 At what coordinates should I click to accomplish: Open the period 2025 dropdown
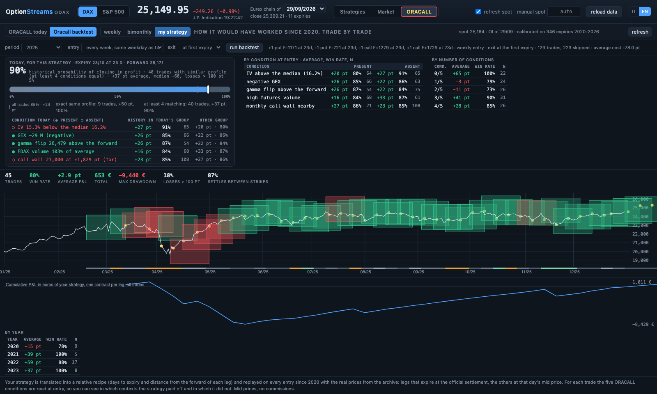41,48
